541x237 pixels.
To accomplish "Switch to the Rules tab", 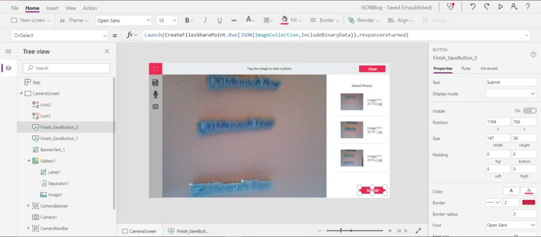I will pyautogui.click(x=466, y=69).
